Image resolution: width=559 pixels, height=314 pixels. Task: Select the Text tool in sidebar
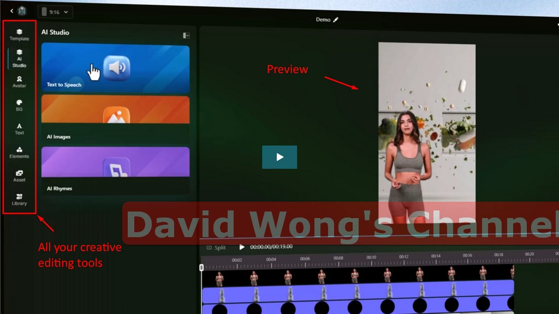tap(19, 129)
